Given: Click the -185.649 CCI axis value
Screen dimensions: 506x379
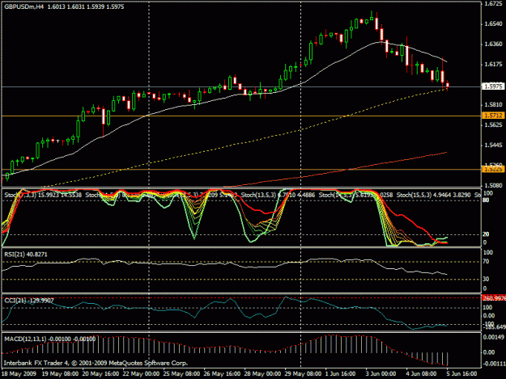Looking at the screenshot, I should (494, 327).
